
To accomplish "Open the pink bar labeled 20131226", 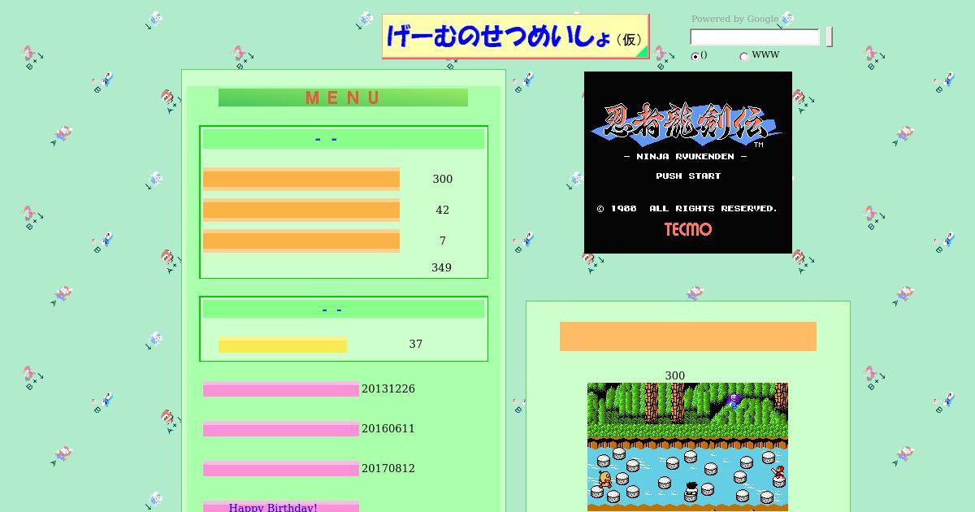I will [281, 389].
